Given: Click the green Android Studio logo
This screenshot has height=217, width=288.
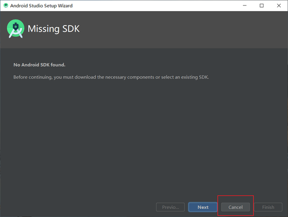Looking at the screenshot, I should [15, 29].
